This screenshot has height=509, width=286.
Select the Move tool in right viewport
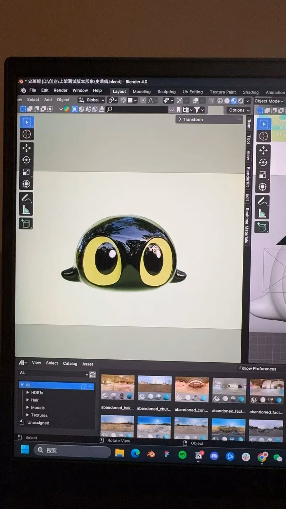[x=263, y=150]
